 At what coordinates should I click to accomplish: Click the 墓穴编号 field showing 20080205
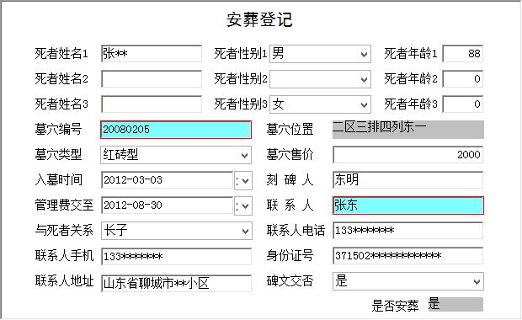[x=176, y=130]
